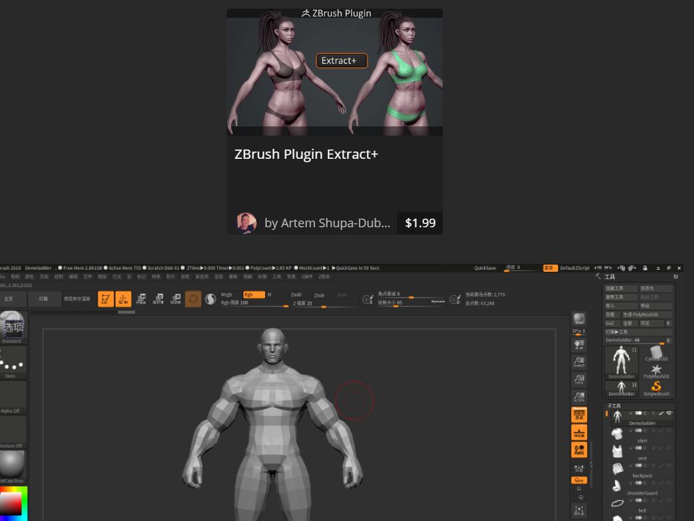
Task: Click the 100% actual size magnifier icon
Action: [x=579, y=379]
